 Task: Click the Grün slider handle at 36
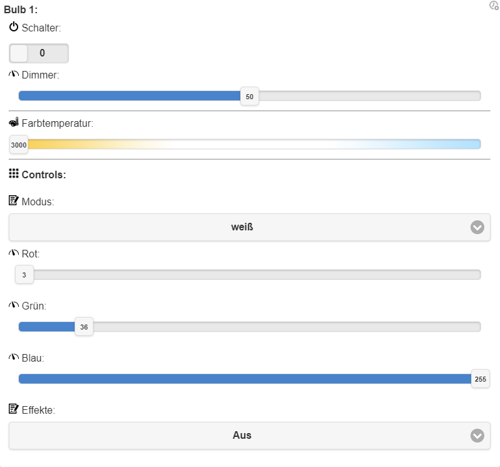84,327
